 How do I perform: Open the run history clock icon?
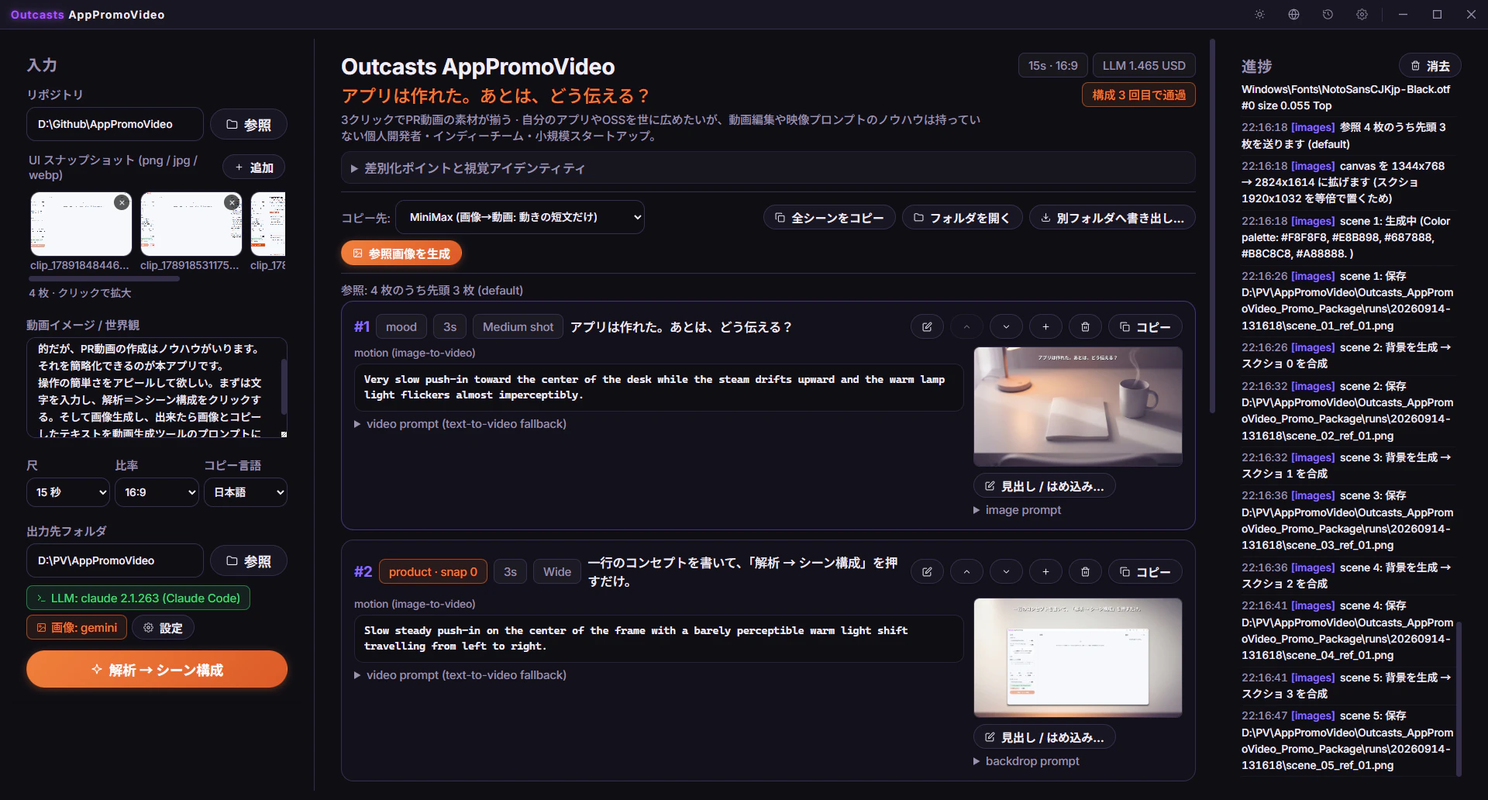coord(1328,15)
